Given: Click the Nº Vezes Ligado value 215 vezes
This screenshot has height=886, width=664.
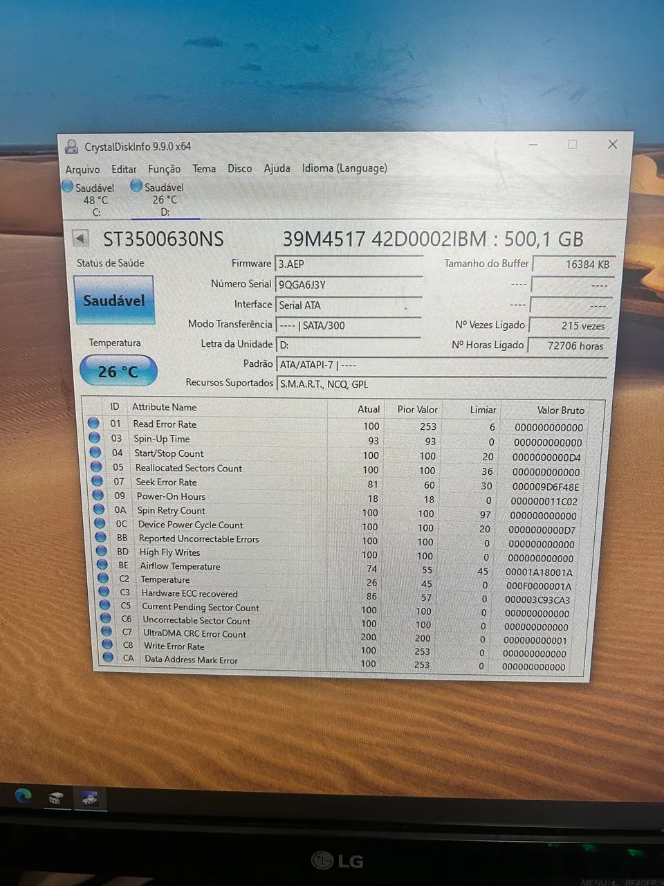Looking at the screenshot, I should (x=569, y=325).
